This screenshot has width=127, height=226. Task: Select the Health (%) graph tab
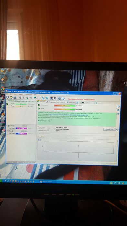click(x=41, y=137)
